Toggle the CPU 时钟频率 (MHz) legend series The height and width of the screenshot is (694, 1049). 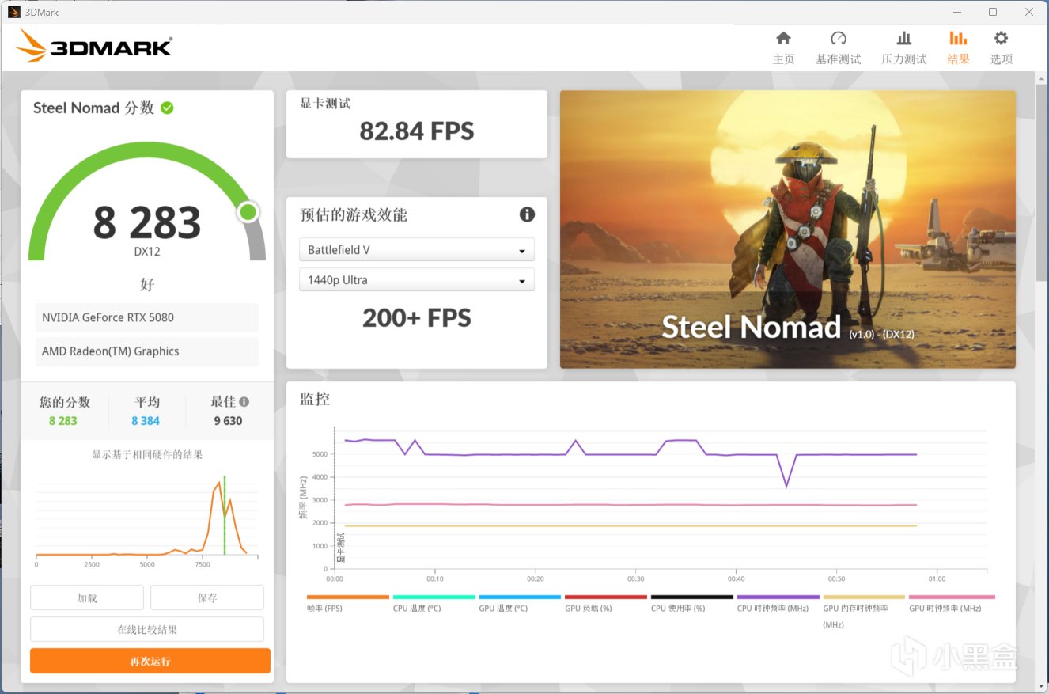coord(778,603)
